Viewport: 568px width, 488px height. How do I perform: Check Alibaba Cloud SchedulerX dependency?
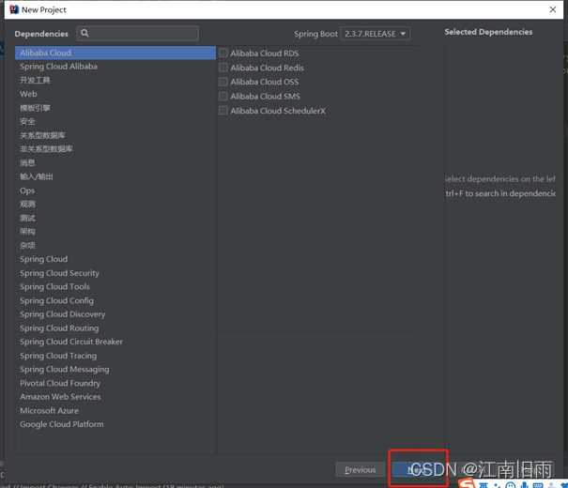223,111
